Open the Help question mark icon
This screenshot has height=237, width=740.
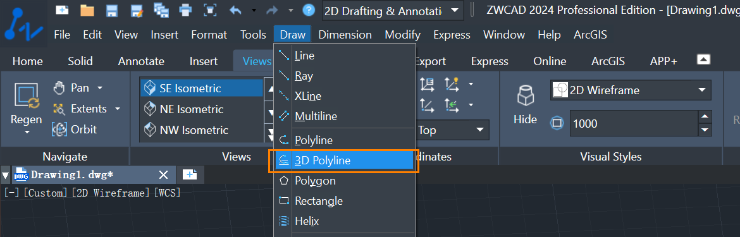tap(309, 10)
